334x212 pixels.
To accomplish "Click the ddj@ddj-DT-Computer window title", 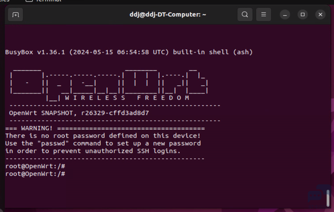I will pos(167,15).
